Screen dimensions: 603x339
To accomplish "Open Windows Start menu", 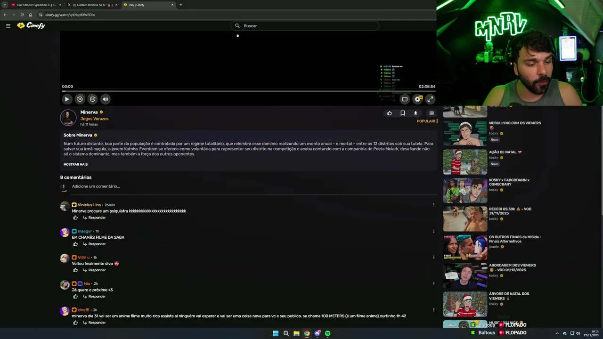I will [276, 333].
